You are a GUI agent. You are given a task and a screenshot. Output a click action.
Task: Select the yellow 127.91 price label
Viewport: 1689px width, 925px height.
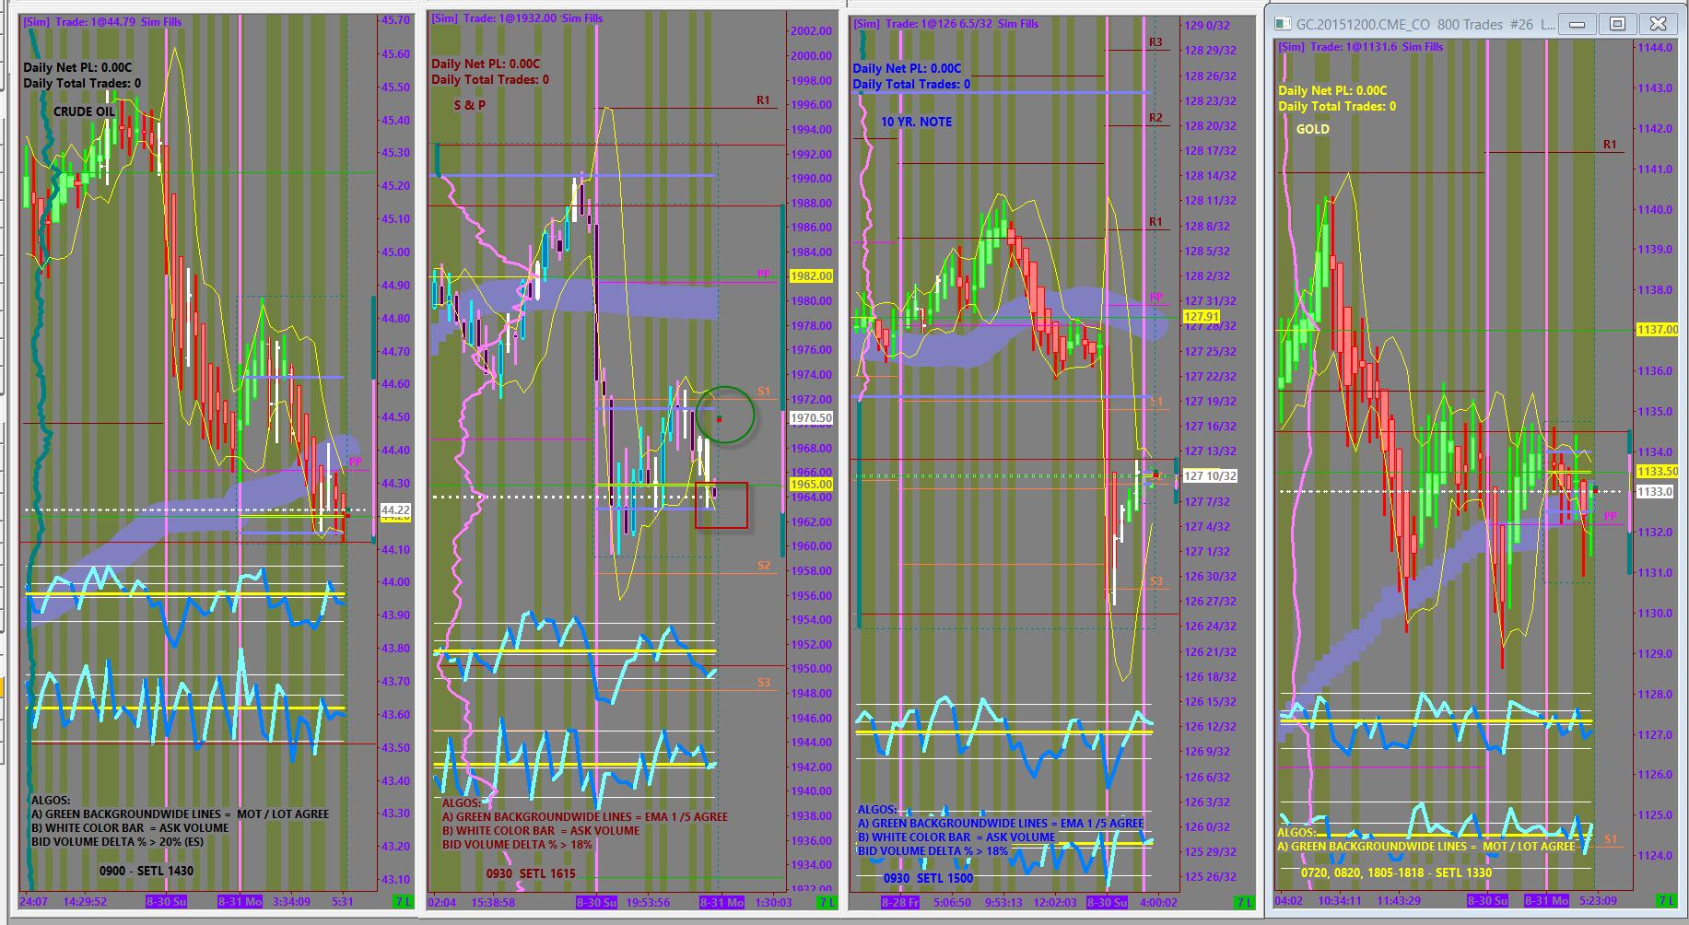[1201, 317]
